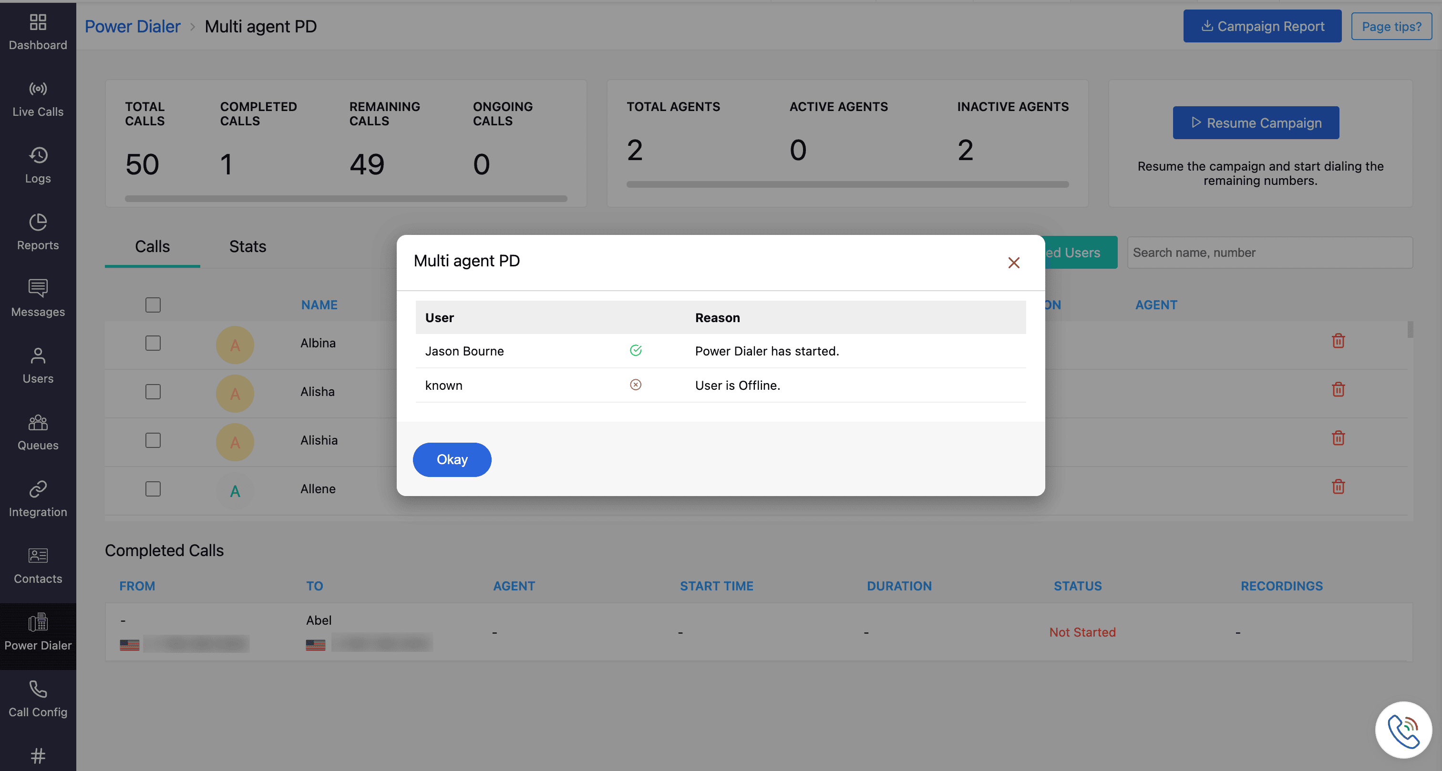The height and width of the screenshot is (771, 1442).
Task: Select the Allene row checkbox
Action: 153,489
